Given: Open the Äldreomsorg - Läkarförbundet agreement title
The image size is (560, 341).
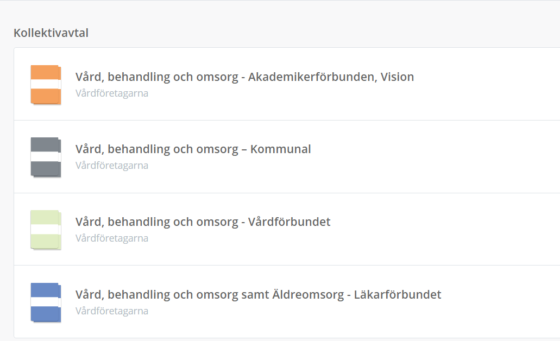Looking at the screenshot, I should tap(258, 295).
